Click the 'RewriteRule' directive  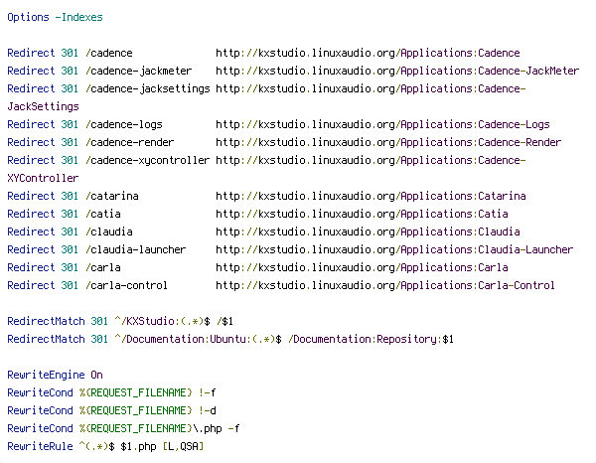pyautogui.click(x=40, y=446)
